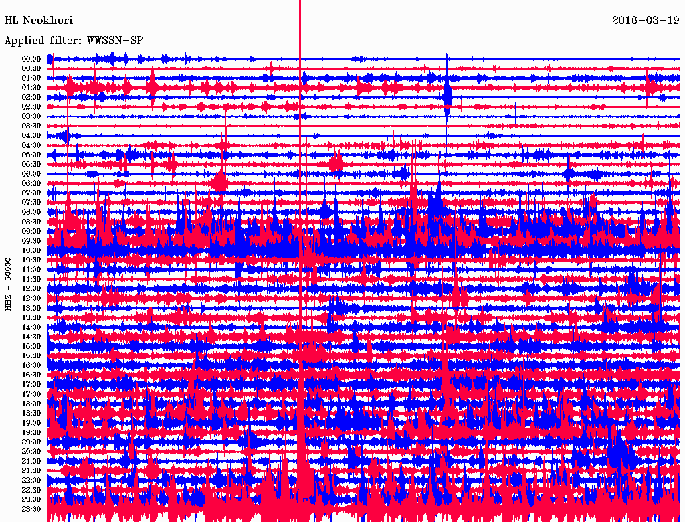Select the 00:00 time label
The height and width of the screenshot is (522, 685).
click(31, 59)
